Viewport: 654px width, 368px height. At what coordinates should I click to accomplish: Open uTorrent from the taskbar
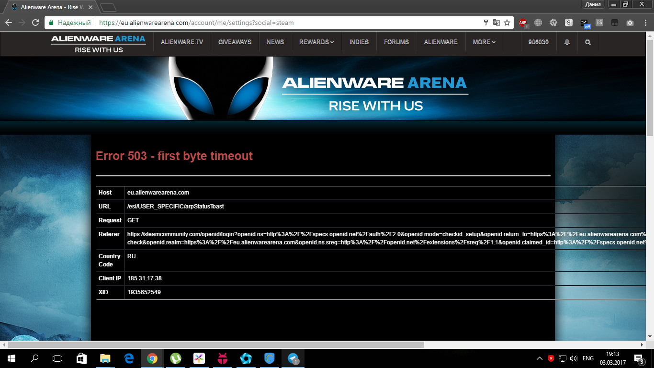[x=176, y=358]
